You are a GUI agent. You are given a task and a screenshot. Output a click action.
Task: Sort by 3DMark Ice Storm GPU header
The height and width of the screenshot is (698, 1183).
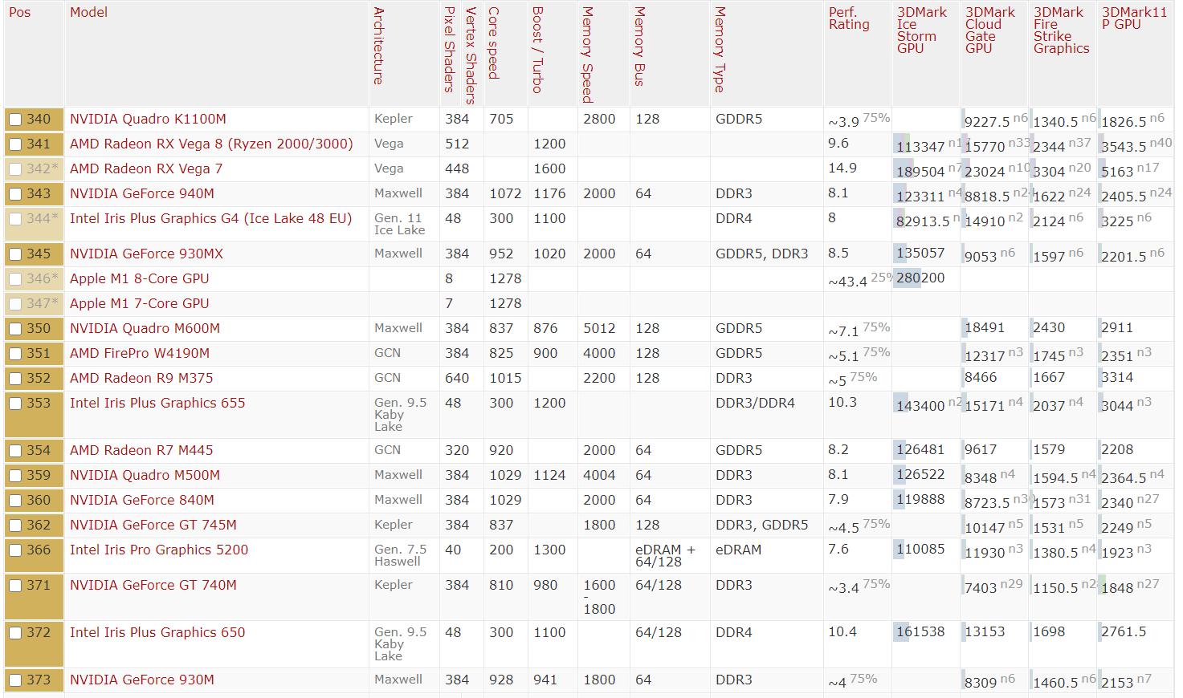922,30
